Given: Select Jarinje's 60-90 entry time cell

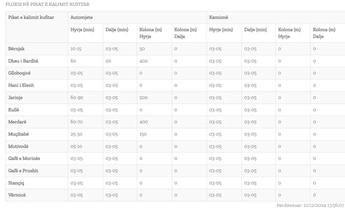Looking at the screenshot, I should tap(85, 97).
